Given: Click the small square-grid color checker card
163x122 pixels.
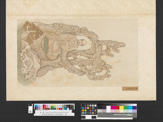Looking at the screenshot, I should coord(89,109).
